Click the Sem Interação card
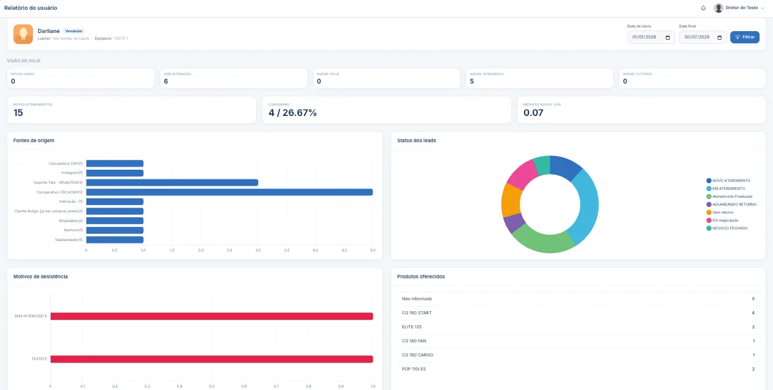This screenshot has height=390, width=773. tap(234, 78)
